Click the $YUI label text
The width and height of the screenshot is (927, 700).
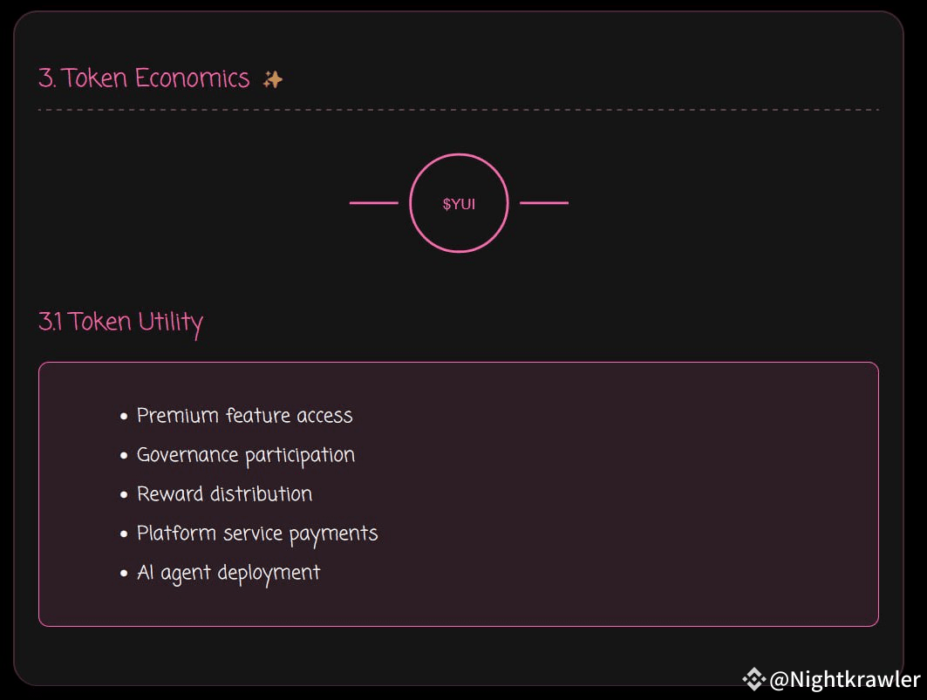pos(459,204)
